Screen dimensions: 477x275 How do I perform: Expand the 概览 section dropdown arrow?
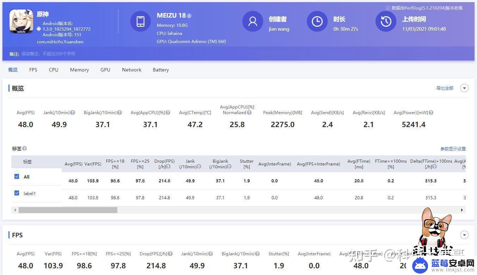tap(464, 88)
